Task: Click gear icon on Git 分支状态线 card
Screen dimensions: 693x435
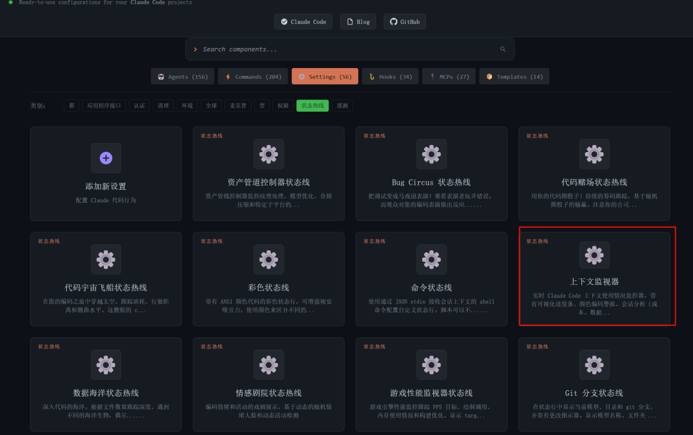Action: [x=594, y=364]
